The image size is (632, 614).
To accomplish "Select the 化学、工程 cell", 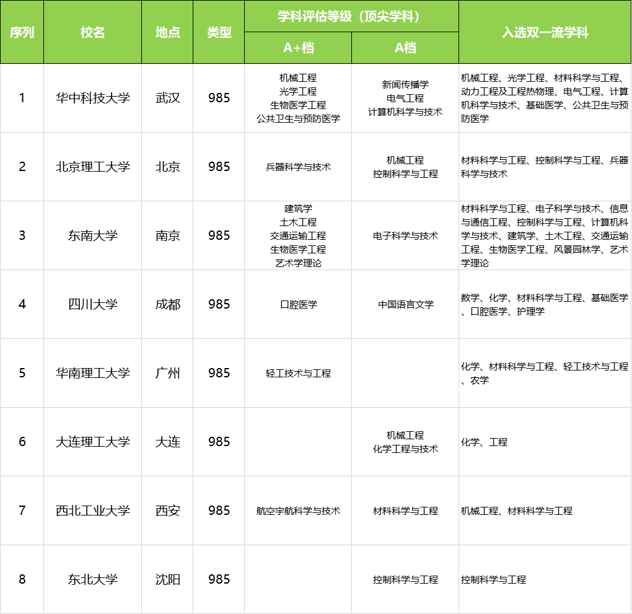I will pyautogui.click(x=545, y=442).
